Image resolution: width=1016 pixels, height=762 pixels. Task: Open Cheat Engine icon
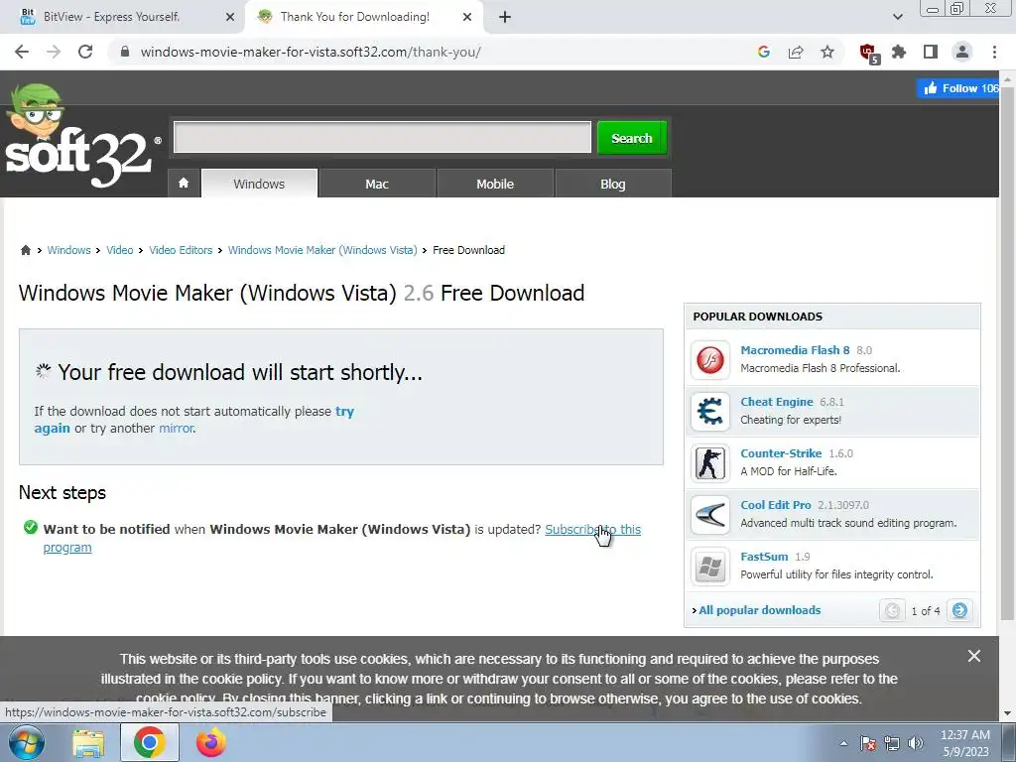click(x=710, y=411)
